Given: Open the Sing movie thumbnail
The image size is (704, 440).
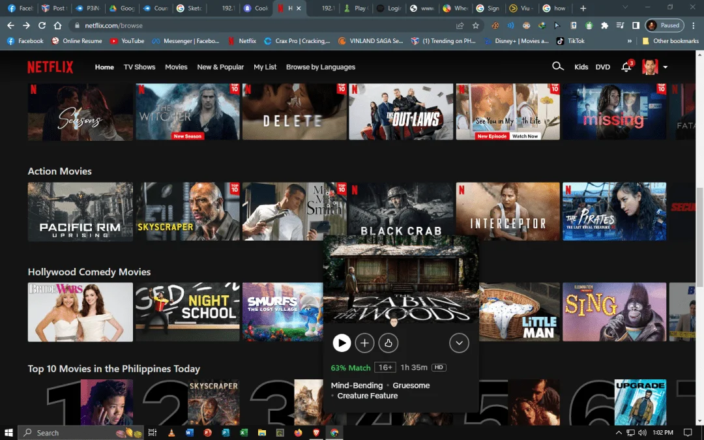Looking at the screenshot, I should coord(614,312).
